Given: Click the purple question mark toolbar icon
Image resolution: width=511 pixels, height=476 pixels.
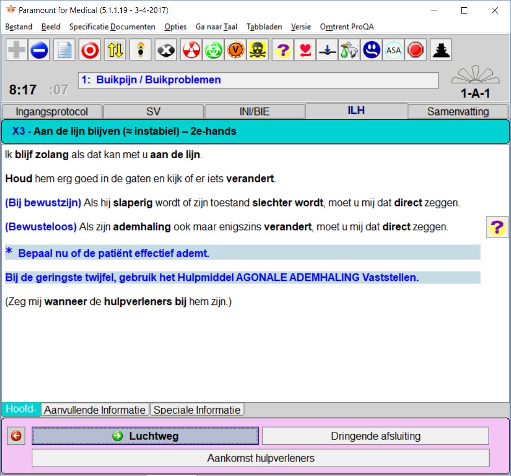Looking at the screenshot, I should pyautogui.click(x=283, y=50).
